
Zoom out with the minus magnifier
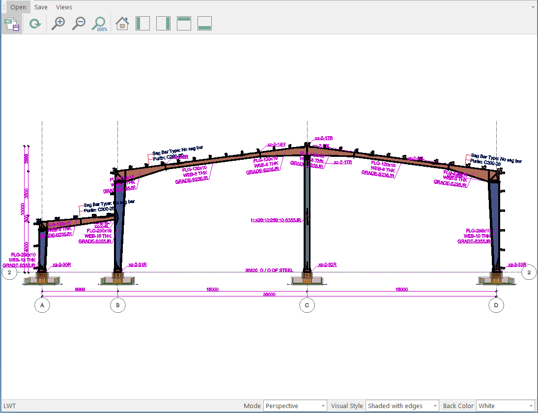79,24
